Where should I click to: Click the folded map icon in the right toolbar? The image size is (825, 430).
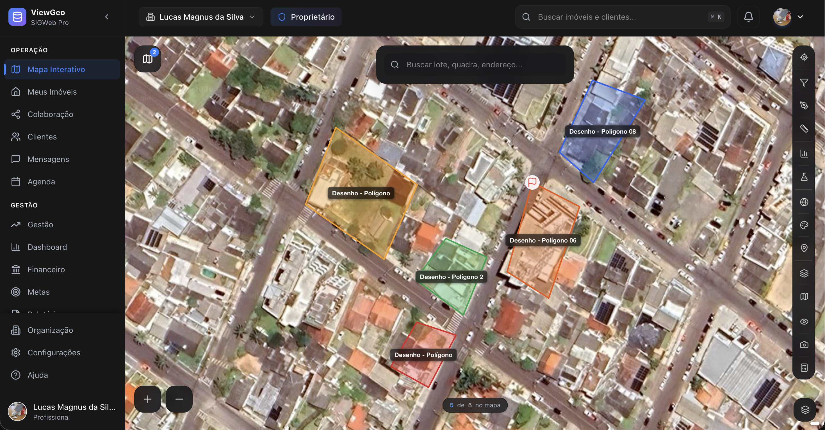click(804, 296)
